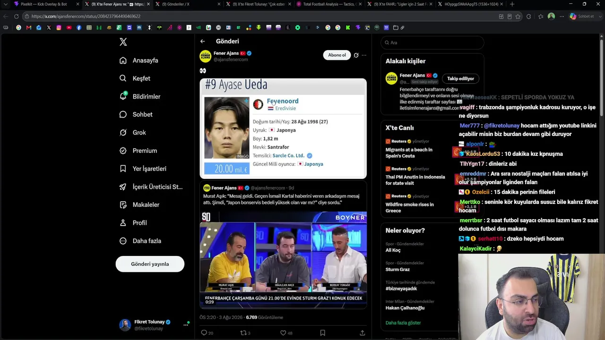Switch to the HOypgpSWkAApgT5 image tab

pyautogui.click(x=470, y=4)
